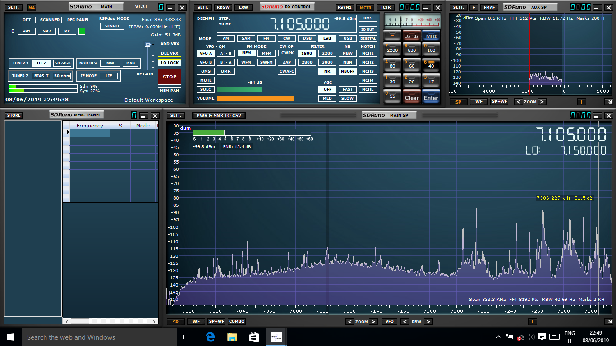Toggle the DAB notch button
The height and width of the screenshot is (346, 616).
(x=130, y=63)
